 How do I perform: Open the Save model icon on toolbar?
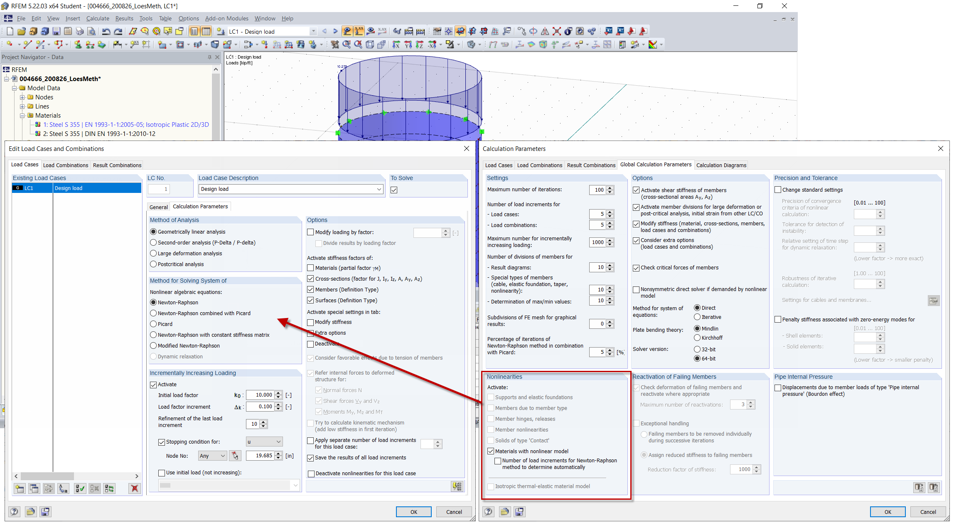click(x=56, y=31)
